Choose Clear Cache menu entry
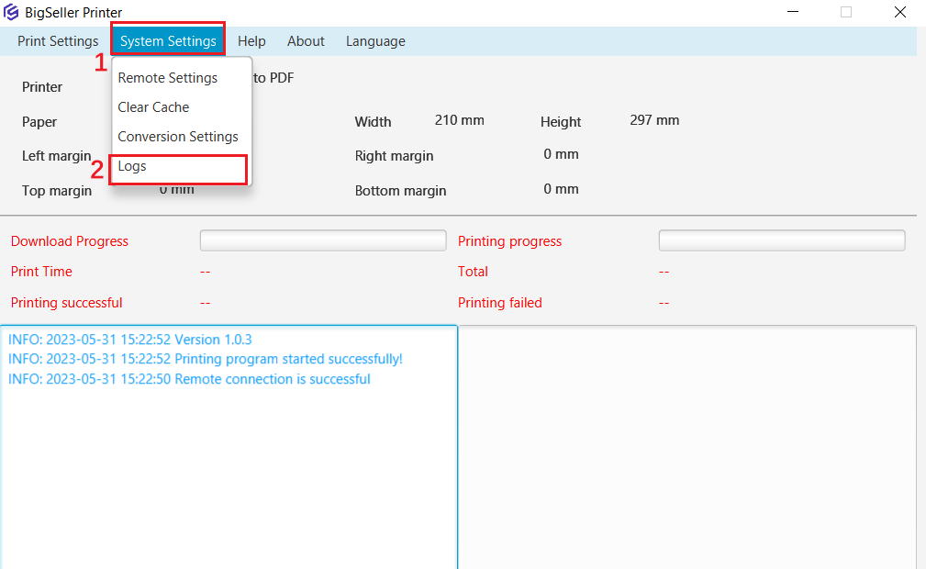 coord(182,107)
